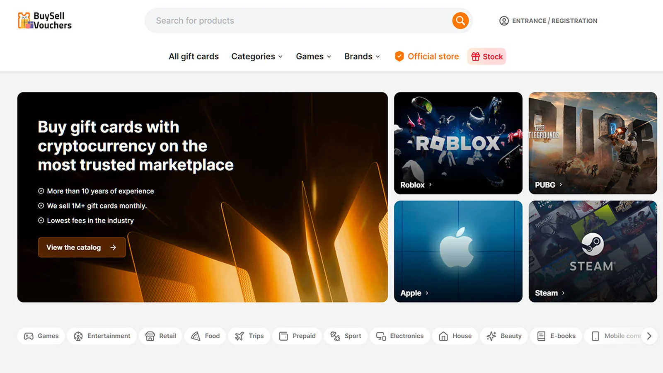The height and width of the screenshot is (373, 663).
Task: Click the Entertainment ferris wheel icon
Action: pos(77,336)
